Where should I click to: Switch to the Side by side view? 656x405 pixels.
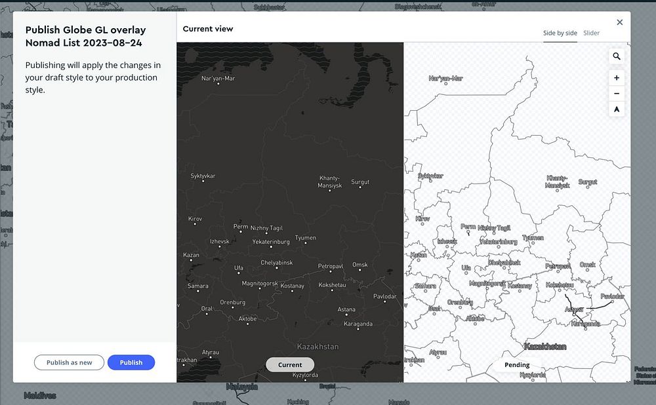tap(560, 33)
